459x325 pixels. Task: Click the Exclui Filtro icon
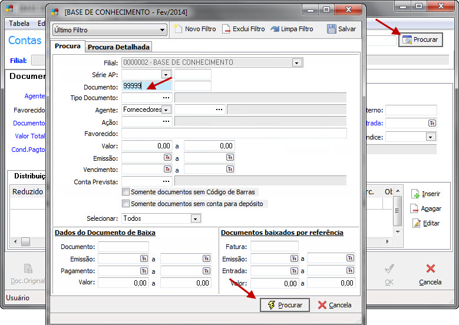[x=226, y=29]
